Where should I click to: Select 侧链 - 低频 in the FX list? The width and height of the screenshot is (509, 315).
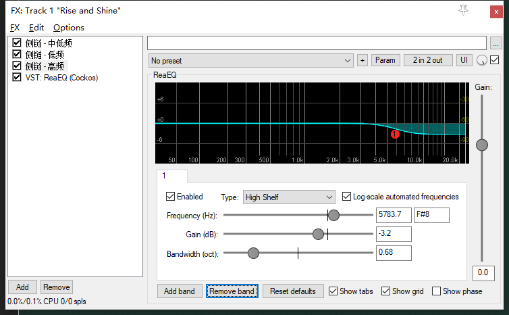click(45, 54)
